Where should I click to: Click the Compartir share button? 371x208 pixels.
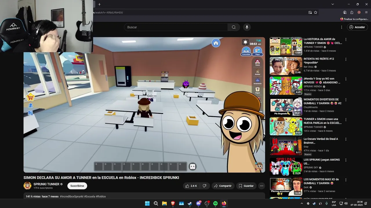[x=223, y=186]
